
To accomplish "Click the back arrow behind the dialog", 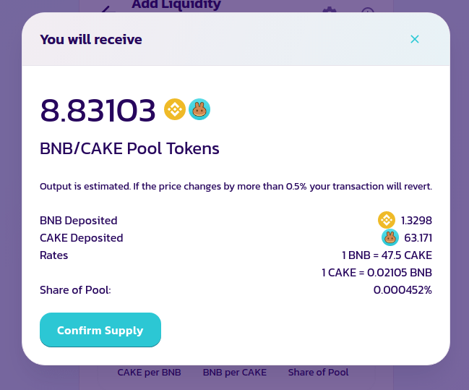I will click(106, 9).
